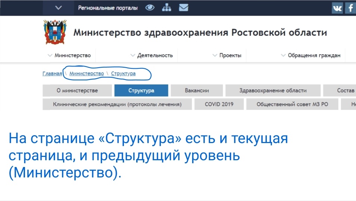Go to Главная breadcrumb link
The width and height of the screenshot is (356, 201).
coord(52,74)
